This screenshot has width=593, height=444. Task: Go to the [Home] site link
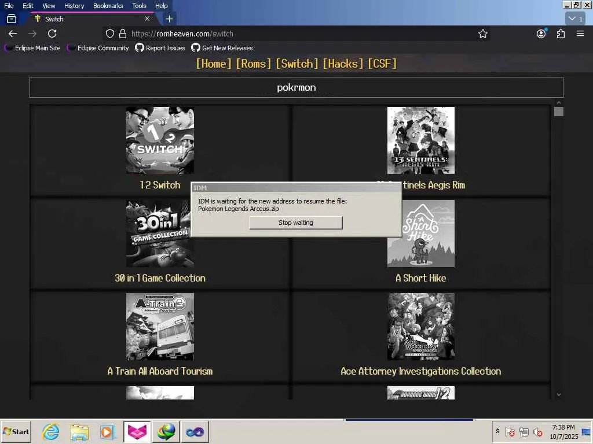[x=214, y=64]
